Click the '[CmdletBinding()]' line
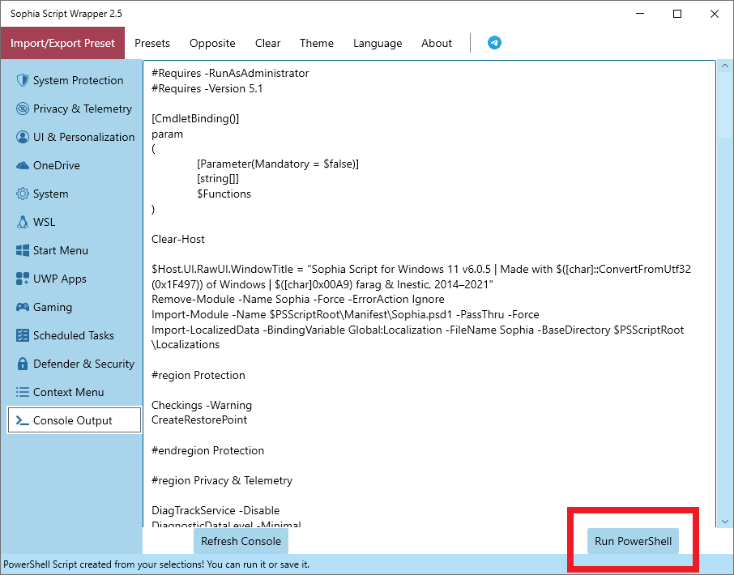The image size is (734, 575). (195, 119)
